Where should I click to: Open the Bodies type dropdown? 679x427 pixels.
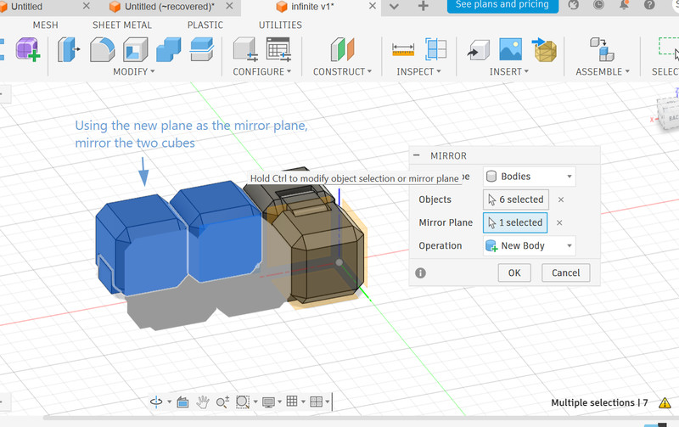(x=529, y=177)
